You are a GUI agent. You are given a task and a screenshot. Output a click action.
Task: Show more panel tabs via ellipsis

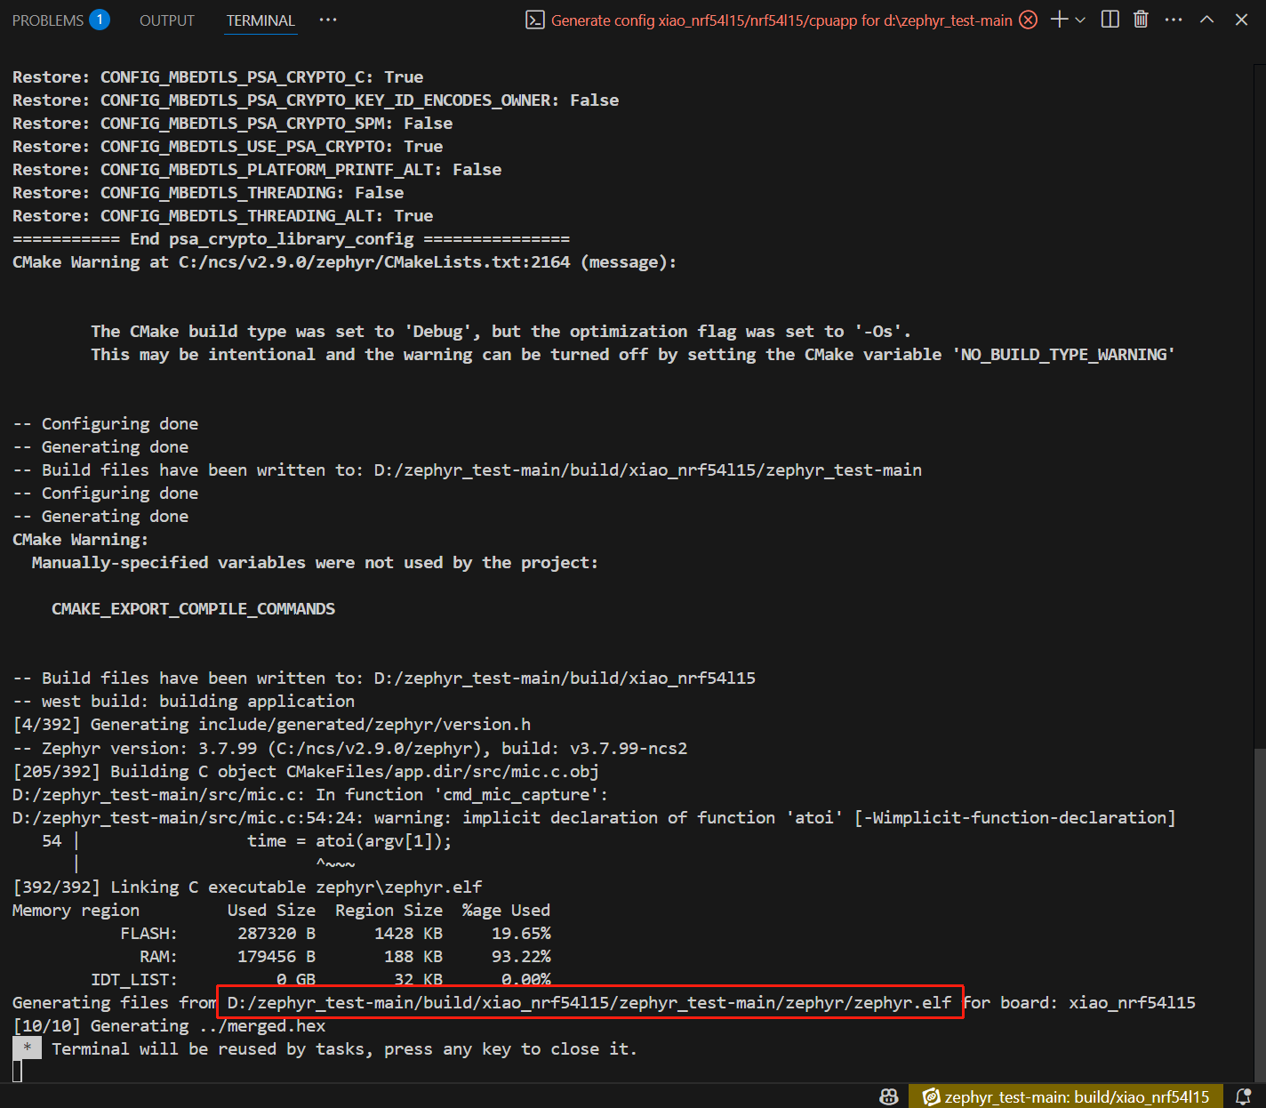click(x=328, y=20)
